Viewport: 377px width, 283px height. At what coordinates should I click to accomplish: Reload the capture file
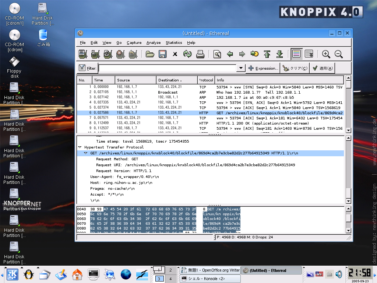187,54
